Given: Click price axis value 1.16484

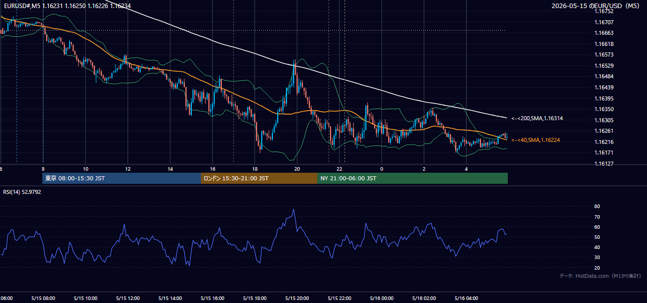Looking at the screenshot, I should point(603,76).
